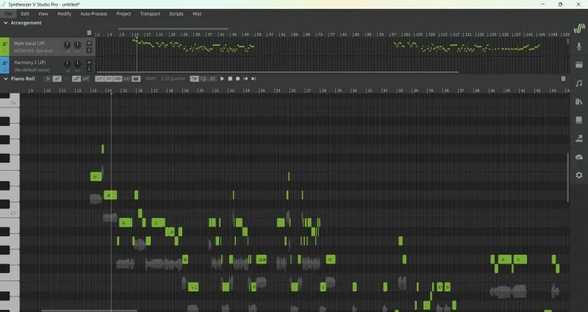
Task: Click measure 33 on Piano Roll ruler
Action: [x=401, y=91]
